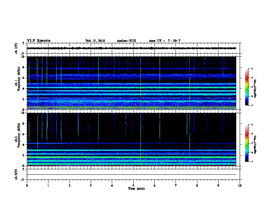Image resolution: width=270 pixels, height=208 pixels.
Task: Click the "-5" tick on ch.3(V) axis
Action: [x=23, y=180]
